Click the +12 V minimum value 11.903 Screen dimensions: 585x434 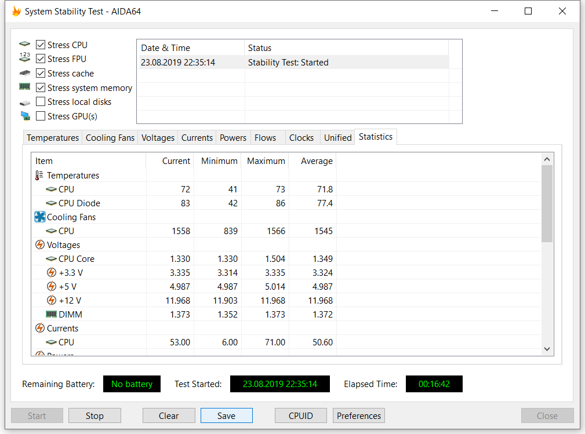pos(226,300)
